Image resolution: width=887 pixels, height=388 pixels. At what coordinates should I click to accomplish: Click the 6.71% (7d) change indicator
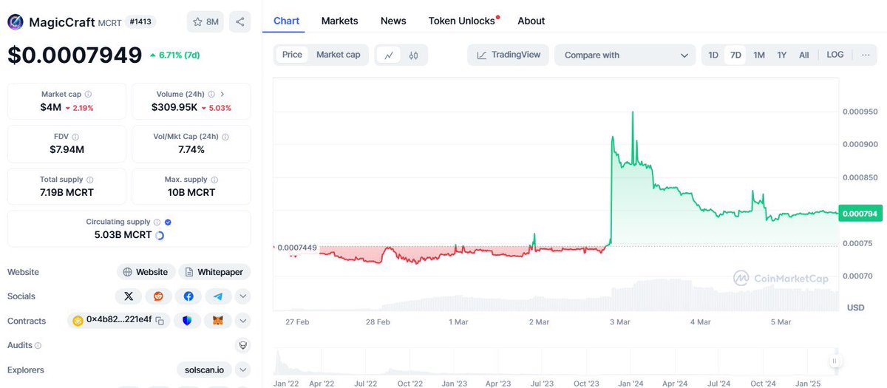[174, 55]
